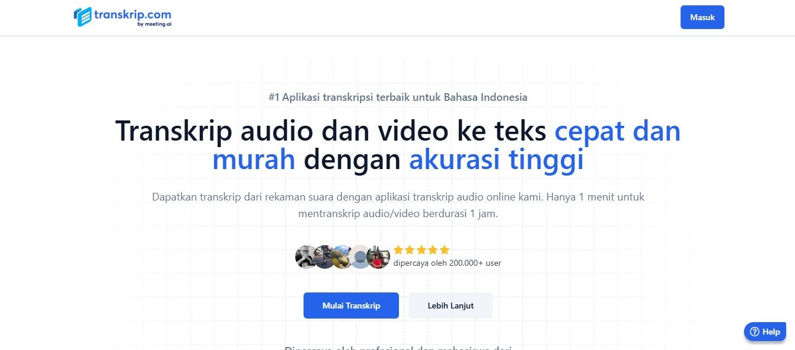The width and height of the screenshot is (795, 350).
Task: Open the Help widget
Action: (x=765, y=332)
